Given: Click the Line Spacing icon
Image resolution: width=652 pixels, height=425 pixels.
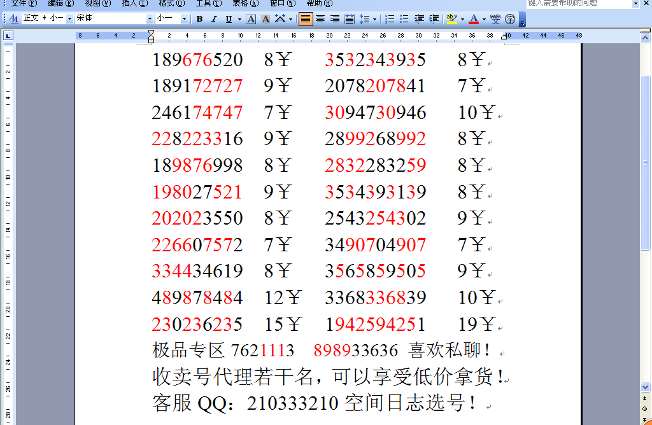Looking at the screenshot, I should (364, 18).
